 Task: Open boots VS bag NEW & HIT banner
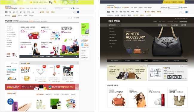pos(127,73)
